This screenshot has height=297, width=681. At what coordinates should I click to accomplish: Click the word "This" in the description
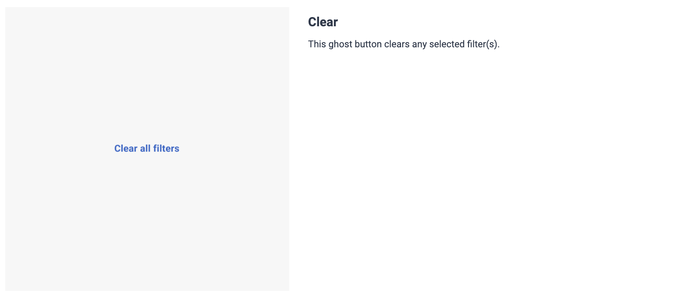(x=317, y=44)
